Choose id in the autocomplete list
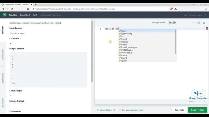This screenshot has width=209, height=117. pyautogui.click(x=147, y=36)
